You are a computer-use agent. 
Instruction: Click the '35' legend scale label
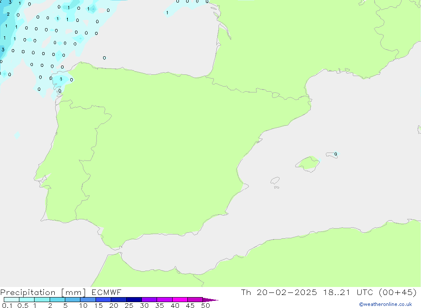[160, 305]
